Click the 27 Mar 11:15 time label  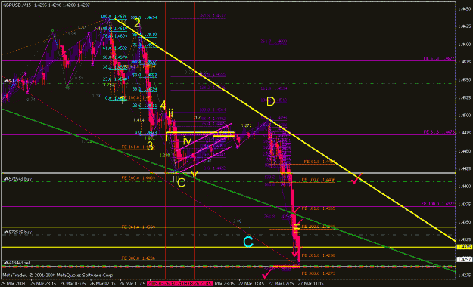[311, 283]
